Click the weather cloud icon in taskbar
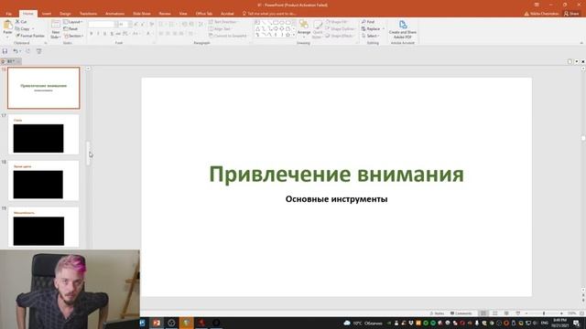This screenshot has width=586, height=329. [x=347, y=323]
